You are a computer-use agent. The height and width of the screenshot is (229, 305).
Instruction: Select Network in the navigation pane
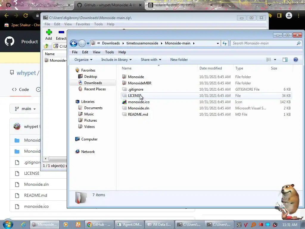coord(88,152)
